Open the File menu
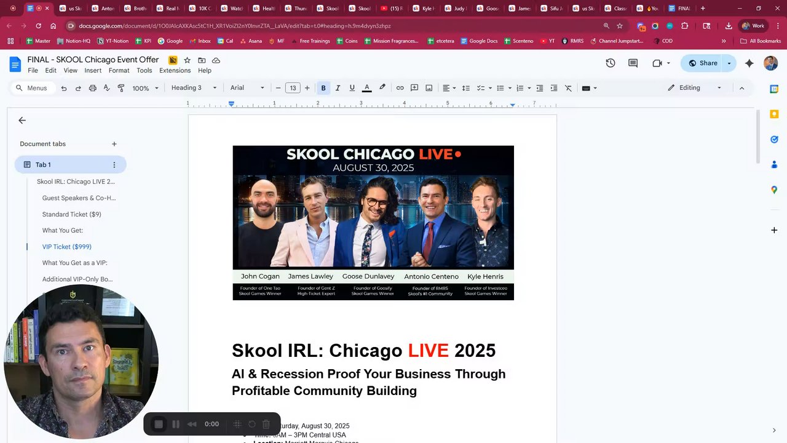 point(33,70)
